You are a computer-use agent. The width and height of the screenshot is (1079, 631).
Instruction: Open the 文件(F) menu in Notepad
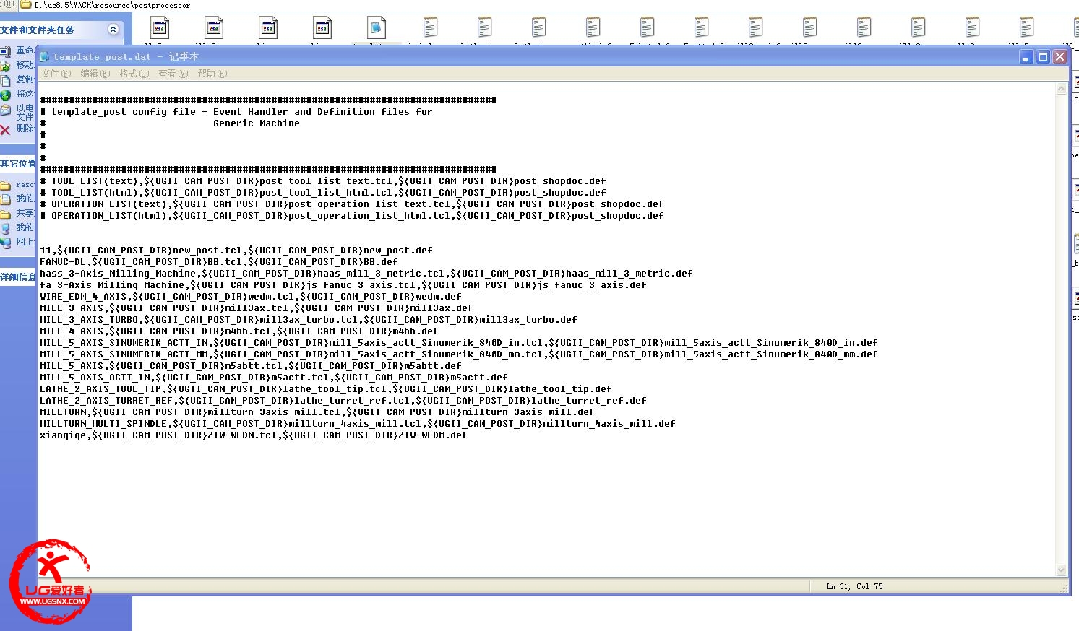pos(56,74)
